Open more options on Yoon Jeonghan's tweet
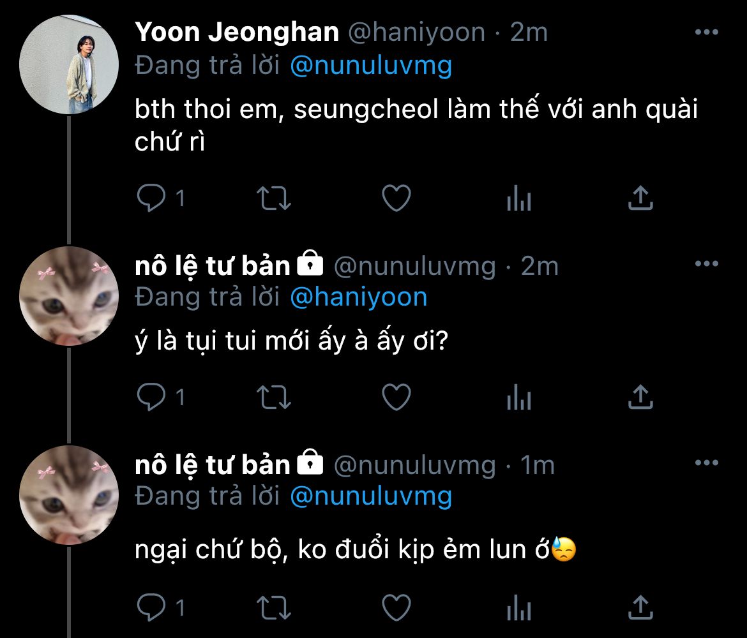747x638 pixels. click(706, 33)
